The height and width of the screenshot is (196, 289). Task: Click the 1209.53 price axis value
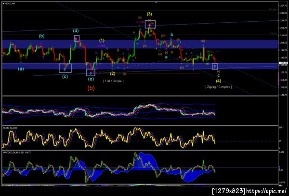(x=283, y=42)
